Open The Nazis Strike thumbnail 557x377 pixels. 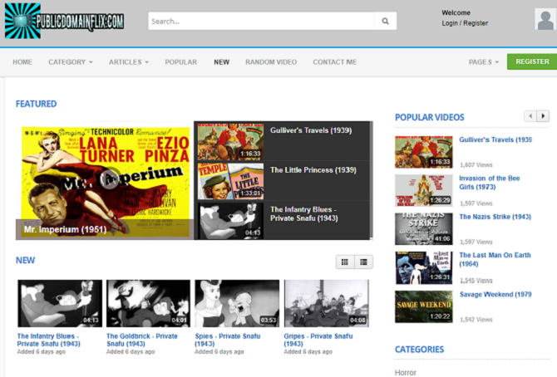[424, 228]
